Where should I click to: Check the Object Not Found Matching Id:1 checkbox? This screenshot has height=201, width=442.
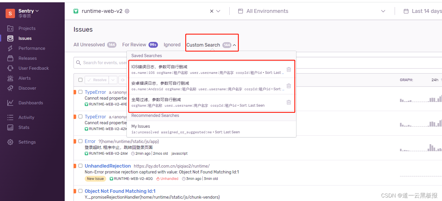point(81,191)
